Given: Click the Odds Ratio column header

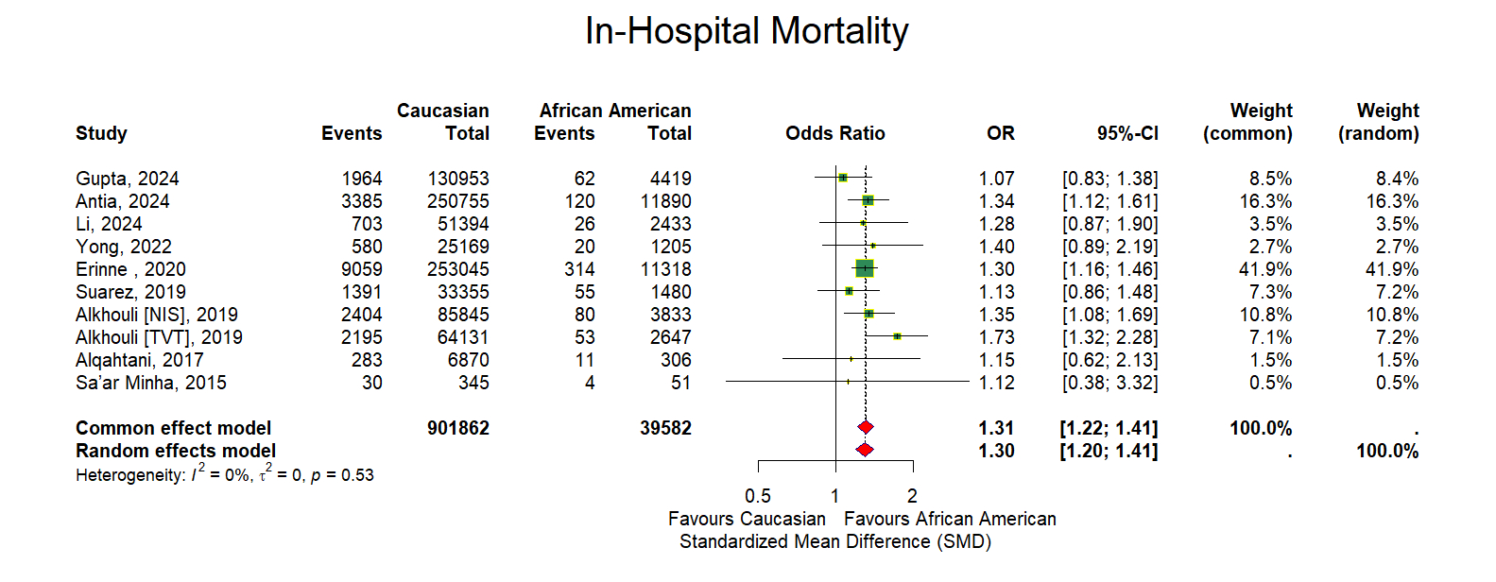Looking at the screenshot, I should point(834,133).
